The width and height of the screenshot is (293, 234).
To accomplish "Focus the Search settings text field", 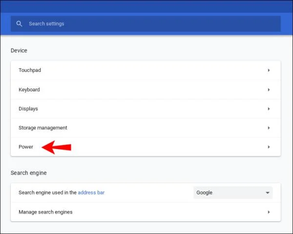I will point(146,24).
